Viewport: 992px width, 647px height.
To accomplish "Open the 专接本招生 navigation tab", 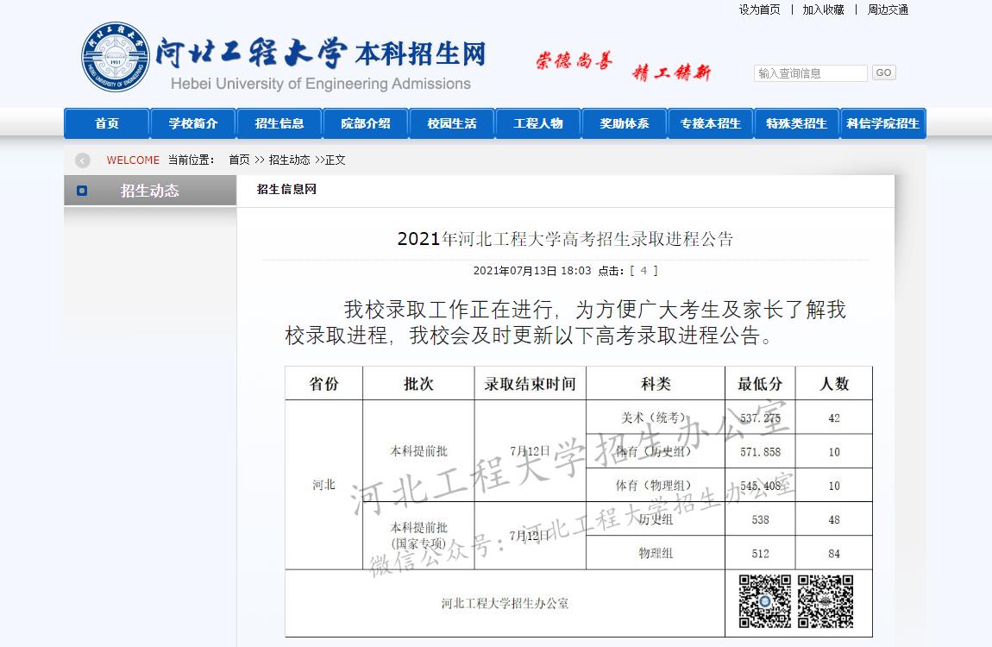I will coord(711,123).
